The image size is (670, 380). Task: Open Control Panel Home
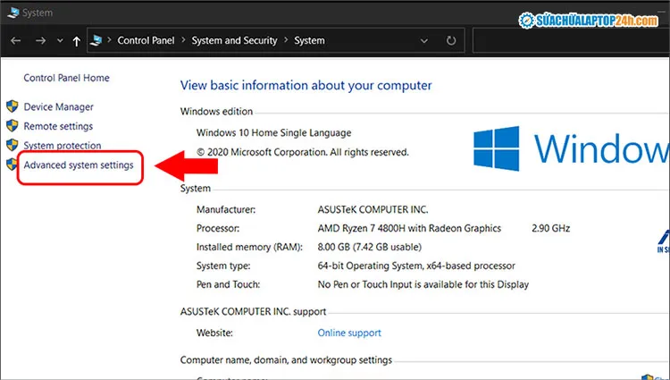click(66, 78)
